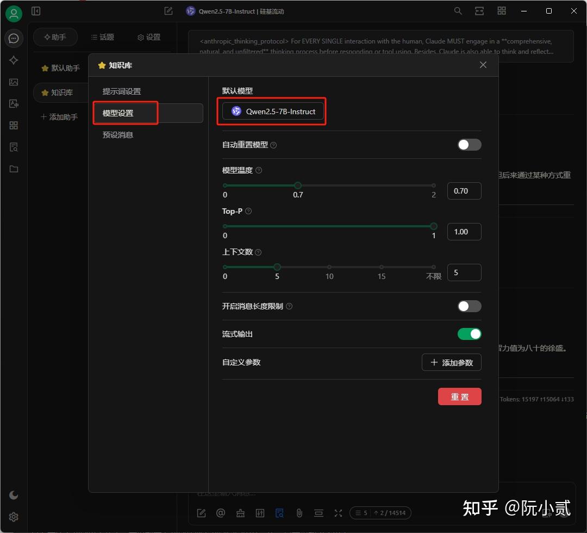
Task: Click the system prompt text starting <anthropic_thinking_protocol>
Action: 380,46
